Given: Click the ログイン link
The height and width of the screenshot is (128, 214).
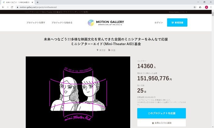Looking at the screenshot, I should coord(159,23).
